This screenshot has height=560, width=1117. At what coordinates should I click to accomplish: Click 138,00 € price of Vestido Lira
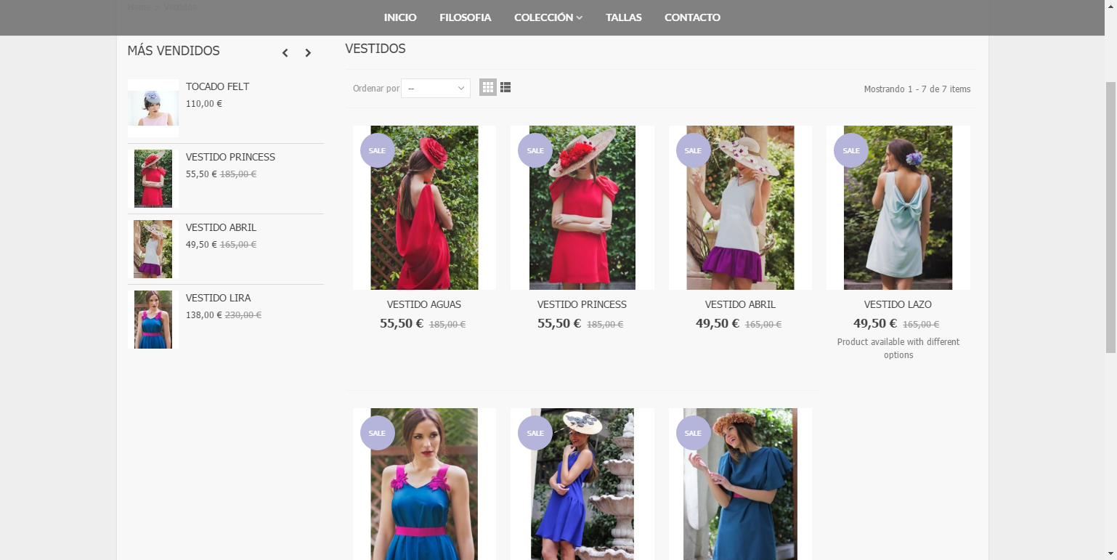click(x=203, y=315)
